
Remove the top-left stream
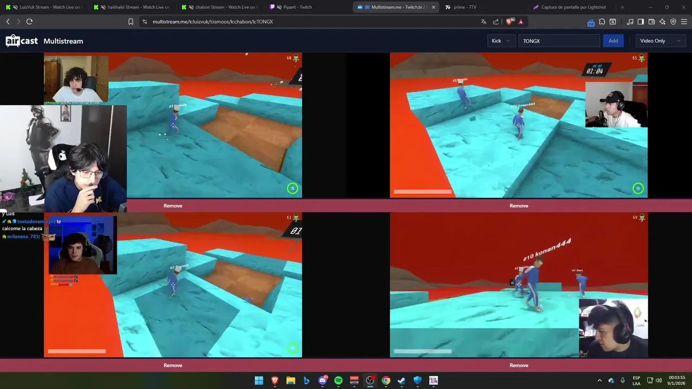(x=173, y=206)
